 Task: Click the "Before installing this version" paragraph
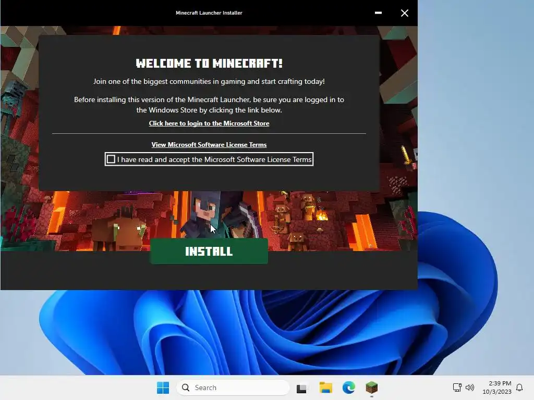coord(209,105)
